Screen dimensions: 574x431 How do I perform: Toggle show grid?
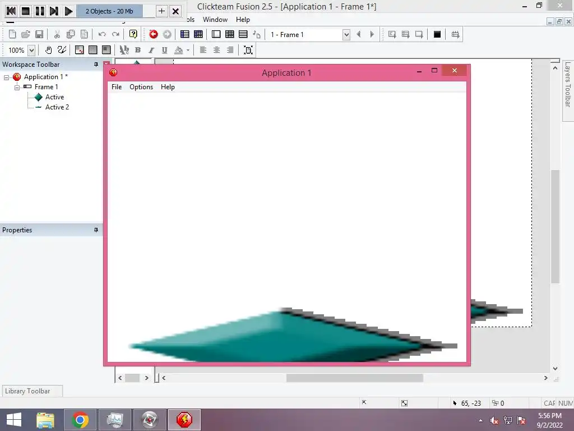[92, 50]
